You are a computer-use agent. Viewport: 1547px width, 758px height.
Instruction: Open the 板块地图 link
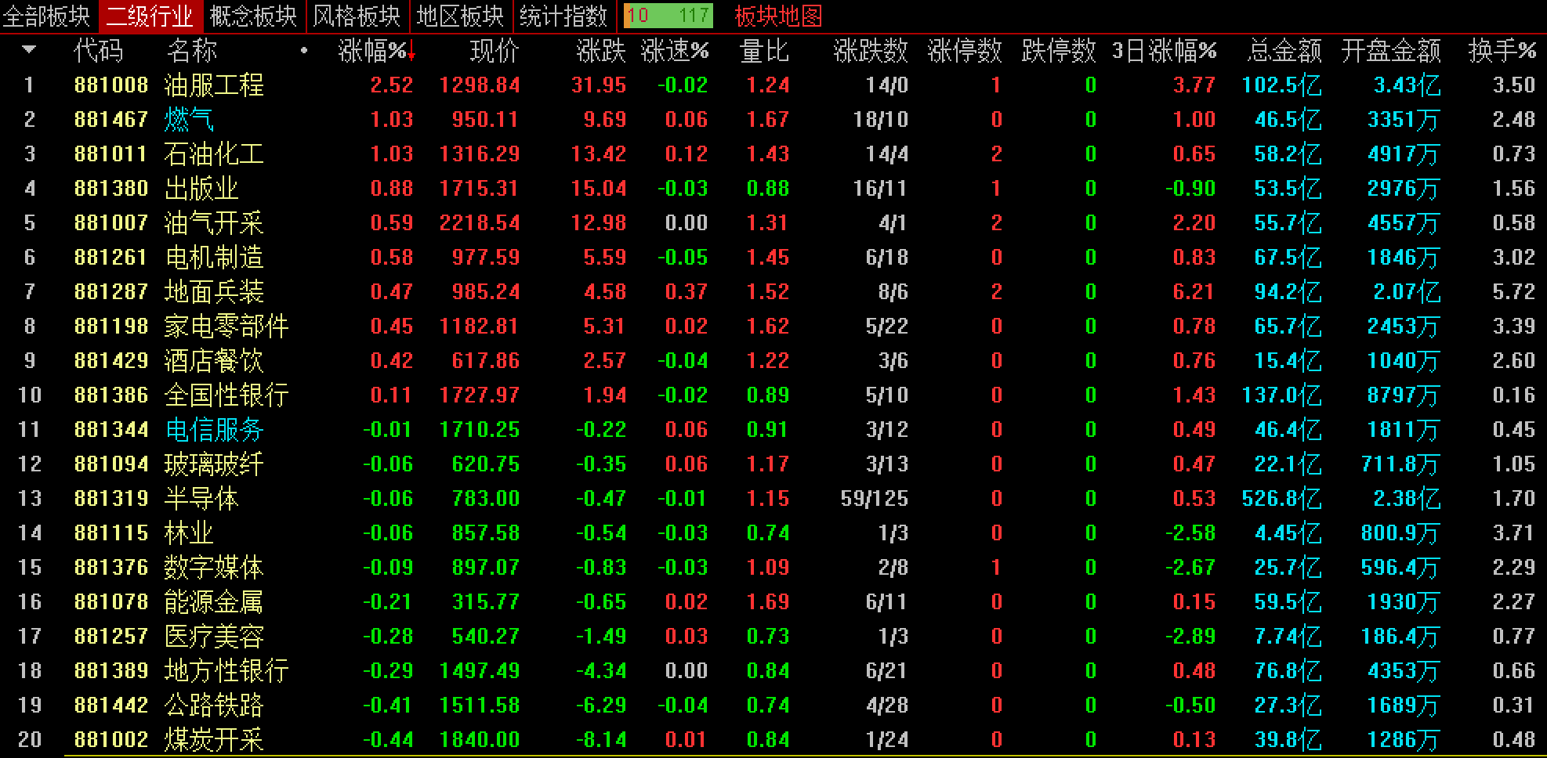coord(778,16)
